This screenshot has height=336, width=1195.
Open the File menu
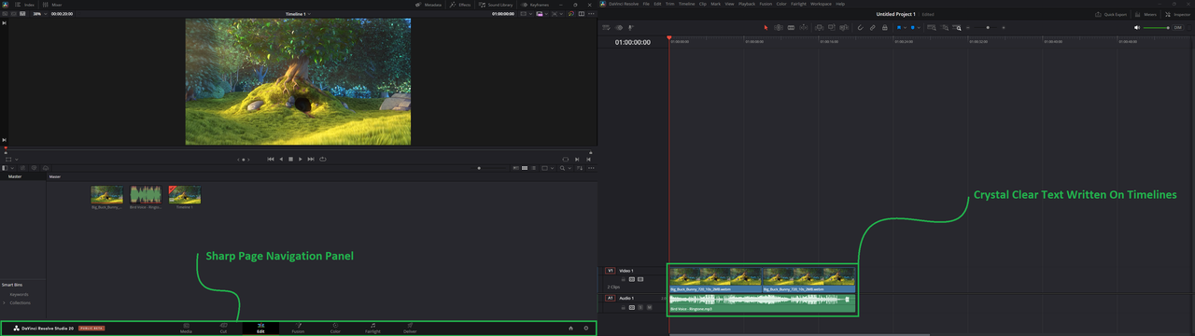tap(646, 4)
